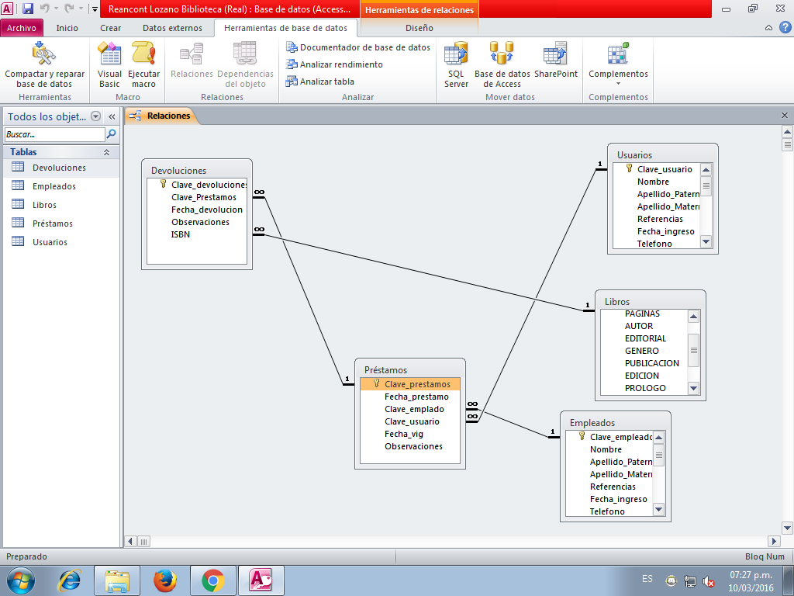Run Analizar rendimiento tool
This screenshot has width=794, height=596.
(334, 64)
